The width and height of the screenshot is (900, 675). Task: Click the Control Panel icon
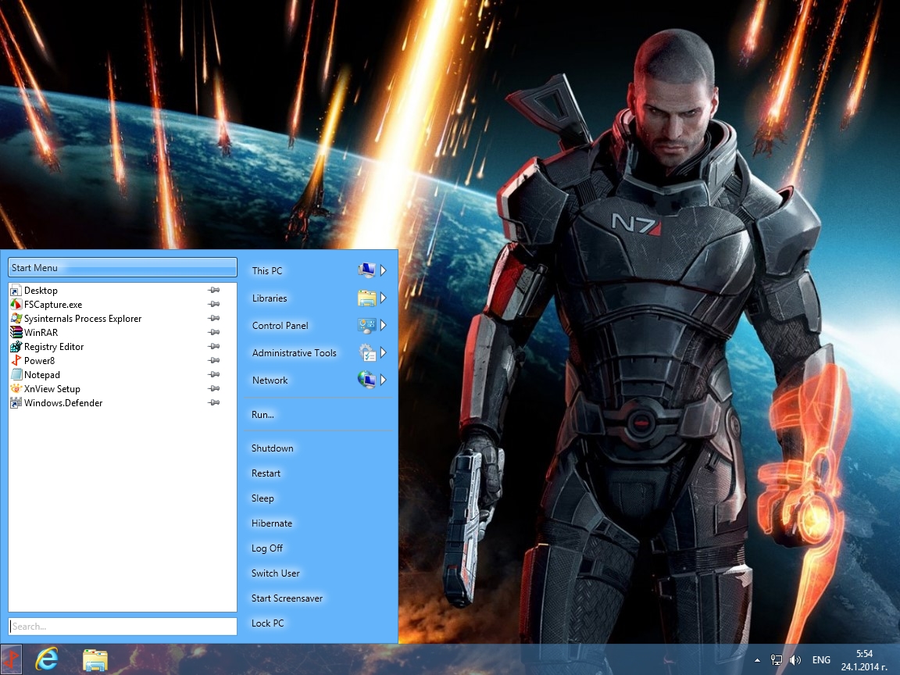(366, 326)
